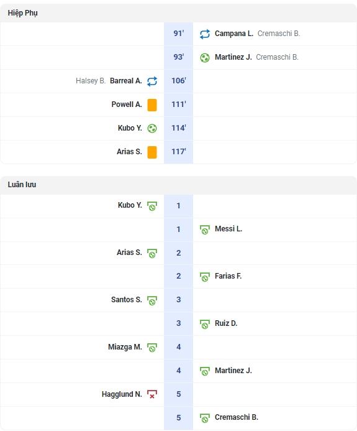Select Halsey B. substituted-out player name
This screenshot has width=357, height=431.
coord(91,81)
